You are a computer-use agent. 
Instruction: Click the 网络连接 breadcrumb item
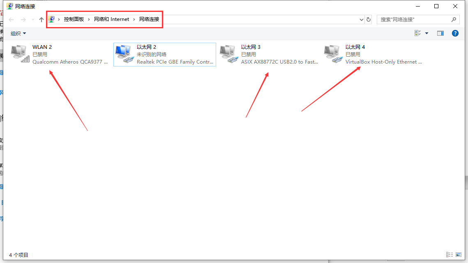pyautogui.click(x=149, y=19)
